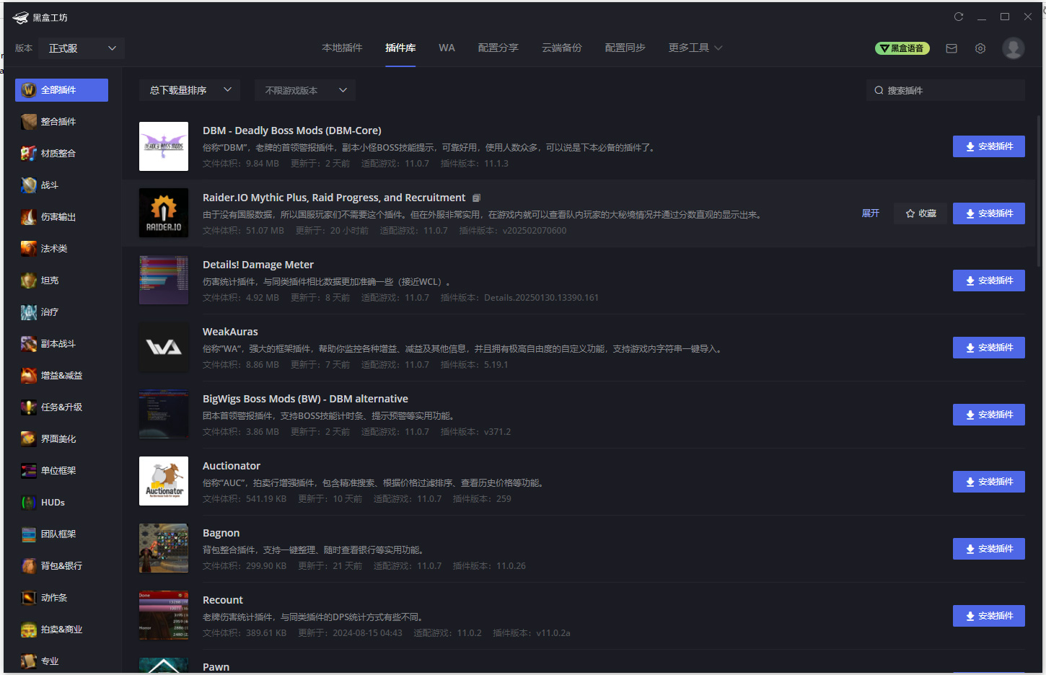
Task: Install the Auctionator plugin
Action: pos(989,482)
